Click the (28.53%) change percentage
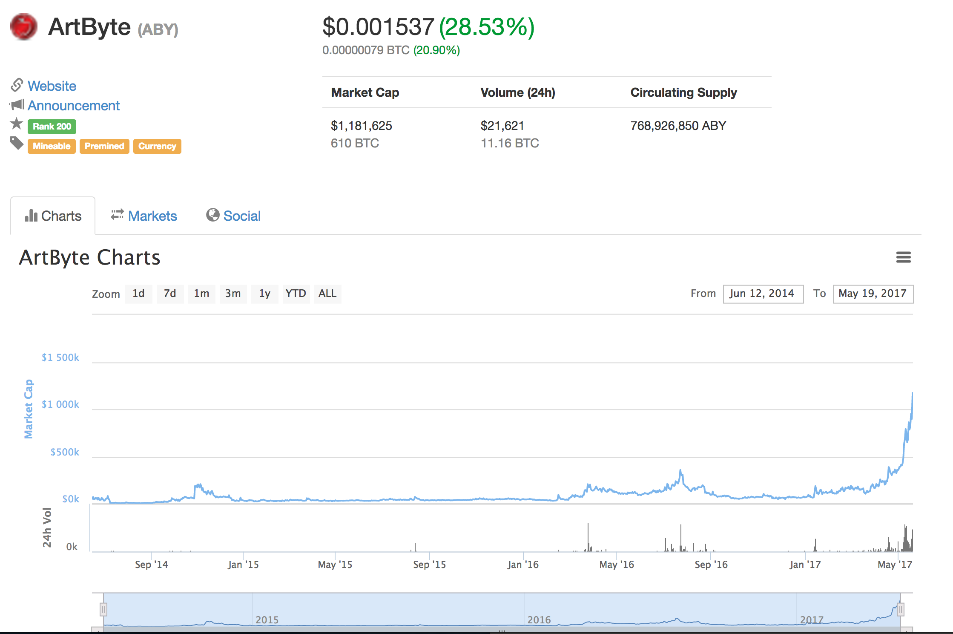This screenshot has height=634, width=953. (x=487, y=27)
